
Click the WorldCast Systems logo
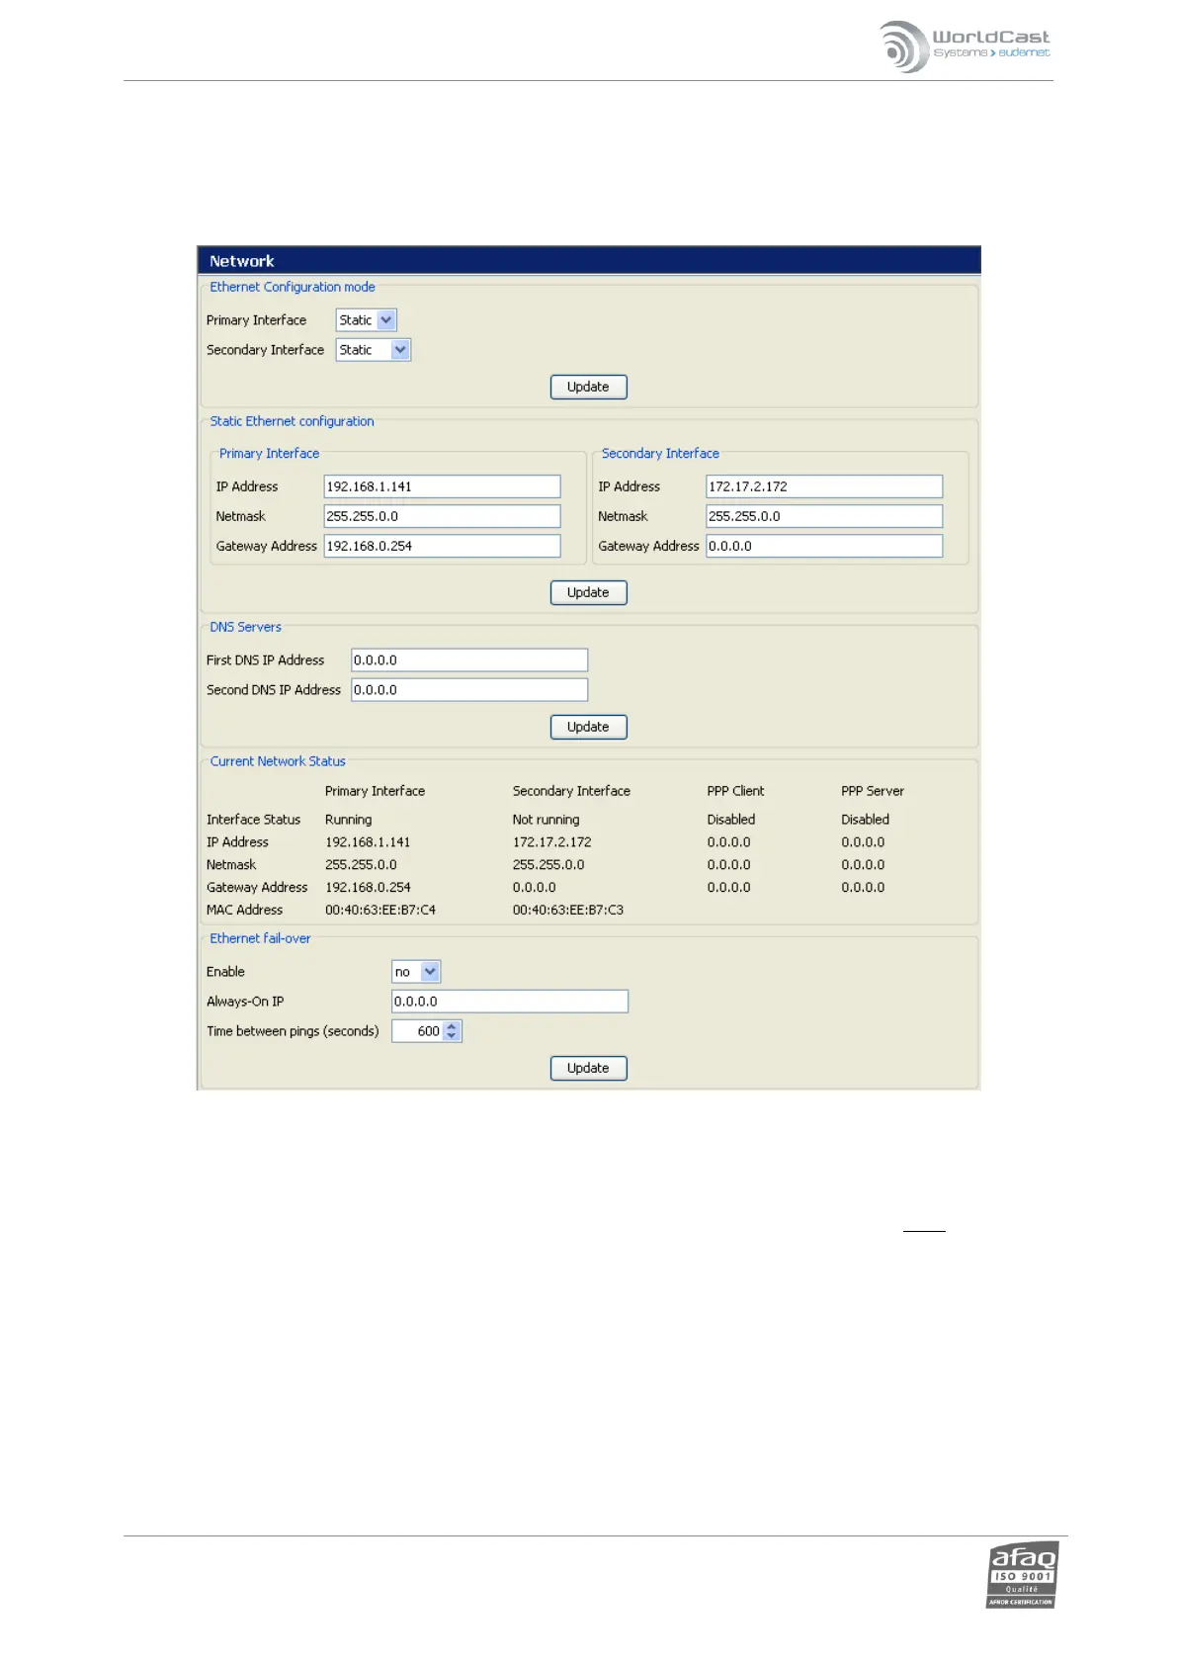(965, 46)
